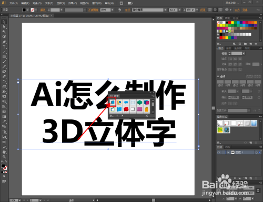Select the Direct Selection tool
263x202 pixels.
click(x=4, y=27)
